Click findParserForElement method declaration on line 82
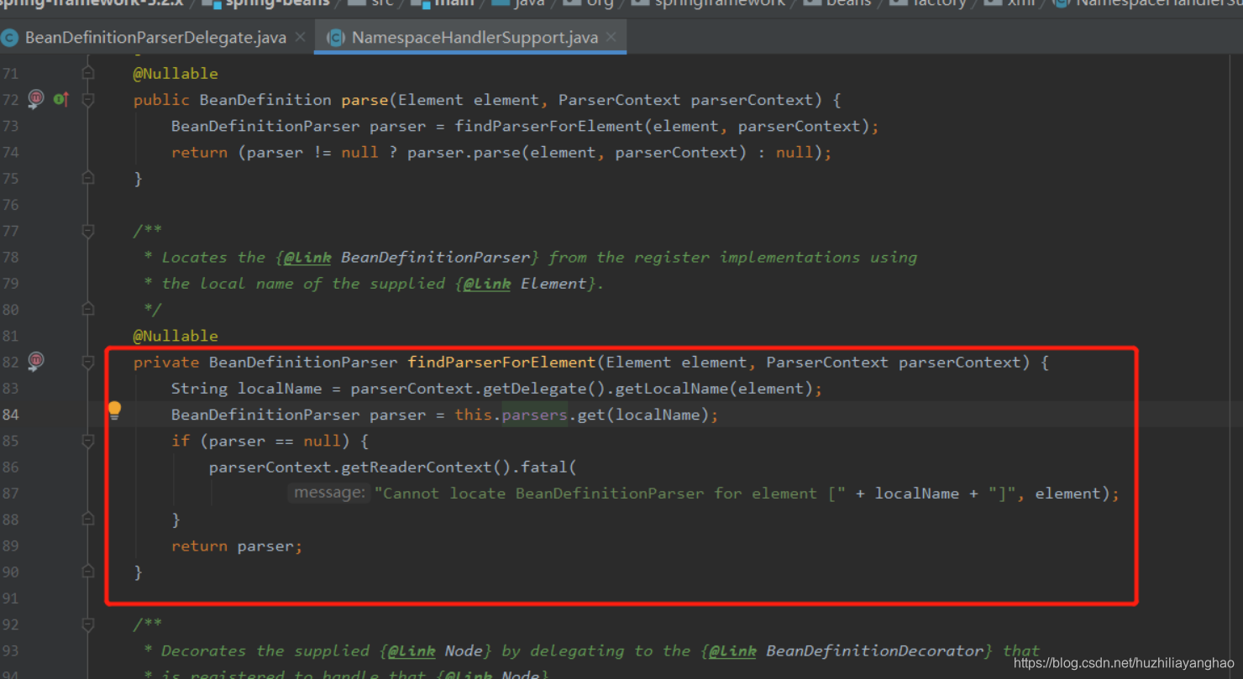 [x=501, y=362]
